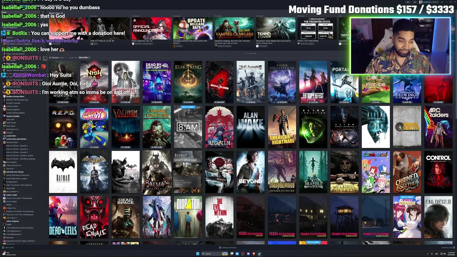Select 'Golf With Your Friends' in sidebar
Image resolution: width=457 pixels, height=257 pixels.
15,172
